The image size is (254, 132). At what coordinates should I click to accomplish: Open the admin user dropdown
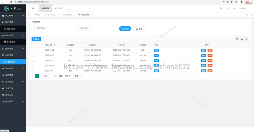[x=244, y=8]
